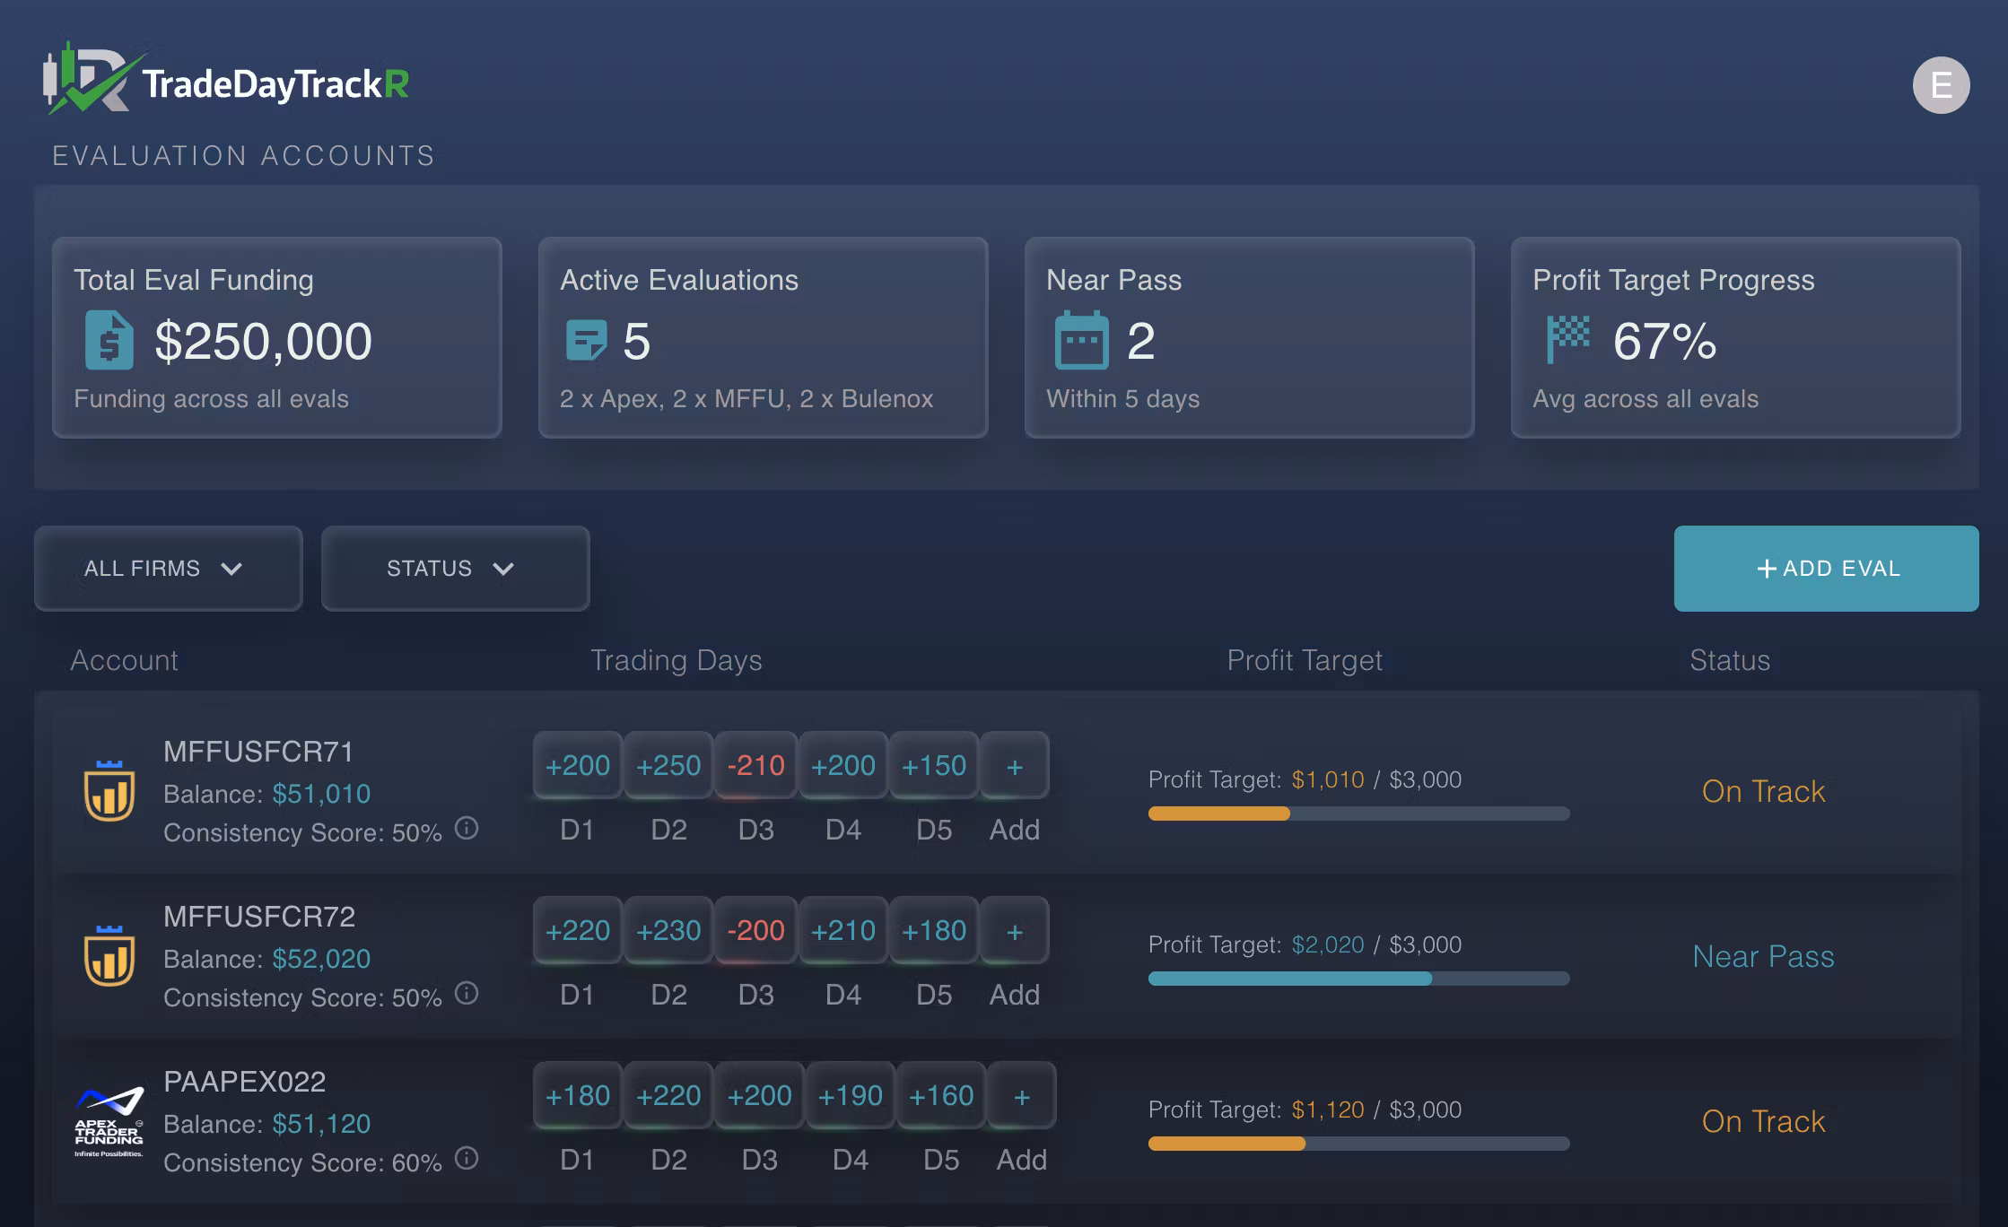Select the -210 D3 entry of MFFUSFCR71

[x=755, y=766]
